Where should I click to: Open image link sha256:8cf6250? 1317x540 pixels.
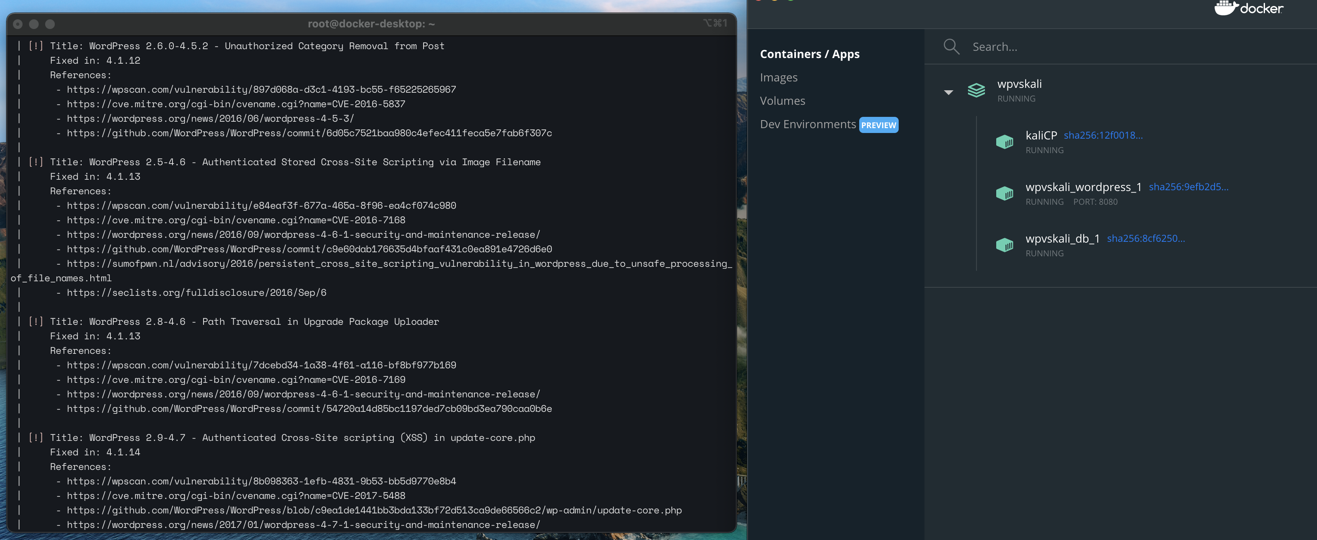[x=1145, y=238]
